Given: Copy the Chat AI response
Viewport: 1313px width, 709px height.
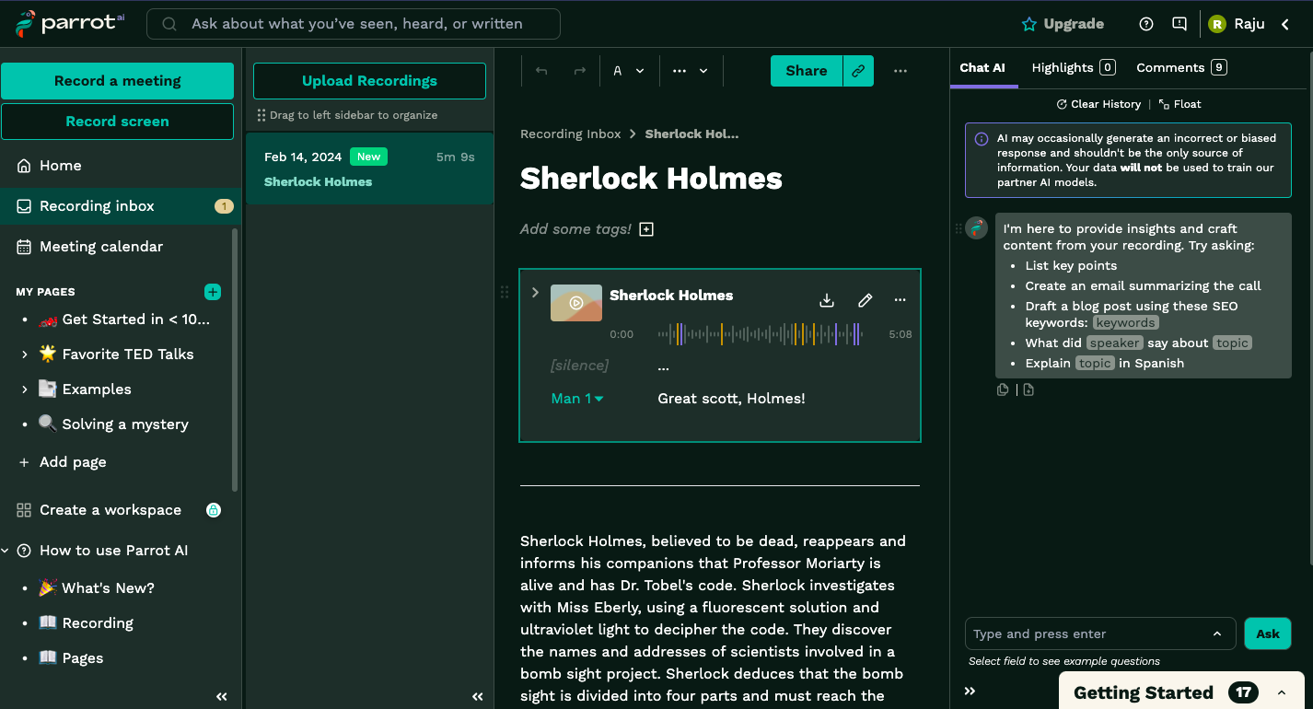Looking at the screenshot, I should pos(1003,389).
